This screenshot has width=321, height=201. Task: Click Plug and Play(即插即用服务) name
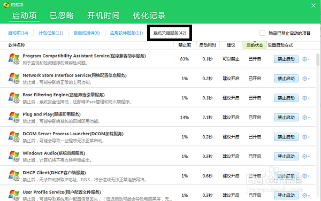click(51, 114)
